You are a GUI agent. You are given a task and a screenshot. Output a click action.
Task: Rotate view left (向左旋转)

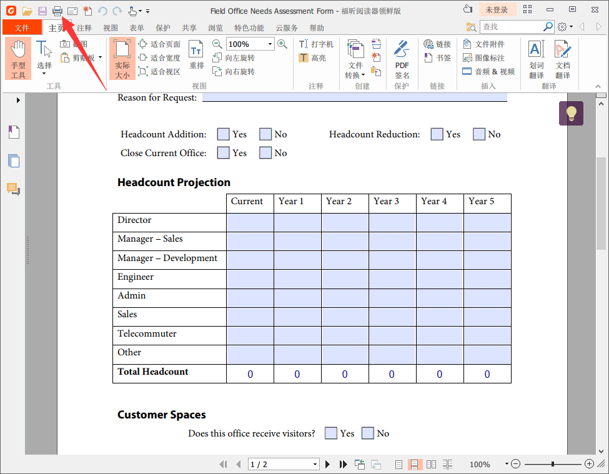234,58
